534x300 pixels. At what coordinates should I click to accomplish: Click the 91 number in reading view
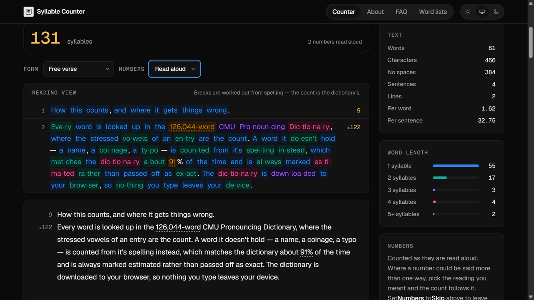(x=172, y=162)
